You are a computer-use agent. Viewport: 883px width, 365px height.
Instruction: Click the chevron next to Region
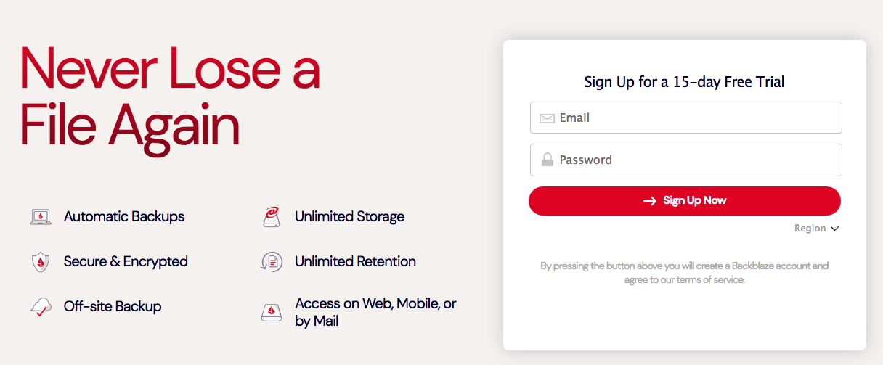[x=834, y=229]
